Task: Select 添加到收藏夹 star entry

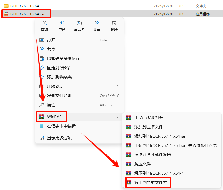Action: [79, 77]
